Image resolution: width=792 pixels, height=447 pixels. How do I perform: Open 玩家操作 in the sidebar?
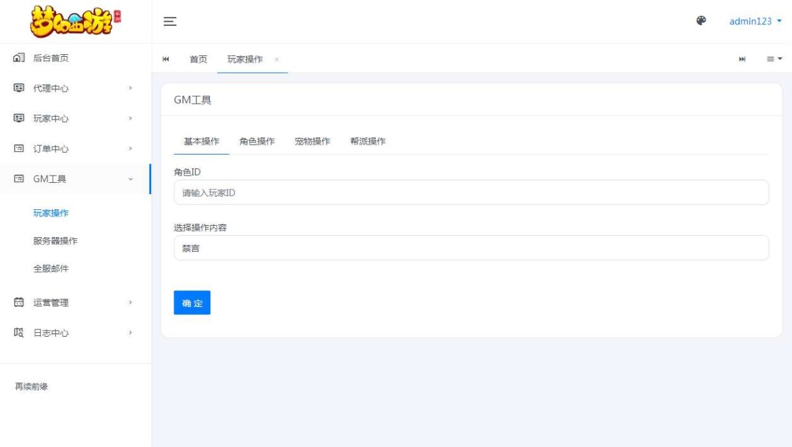coord(51,213)
